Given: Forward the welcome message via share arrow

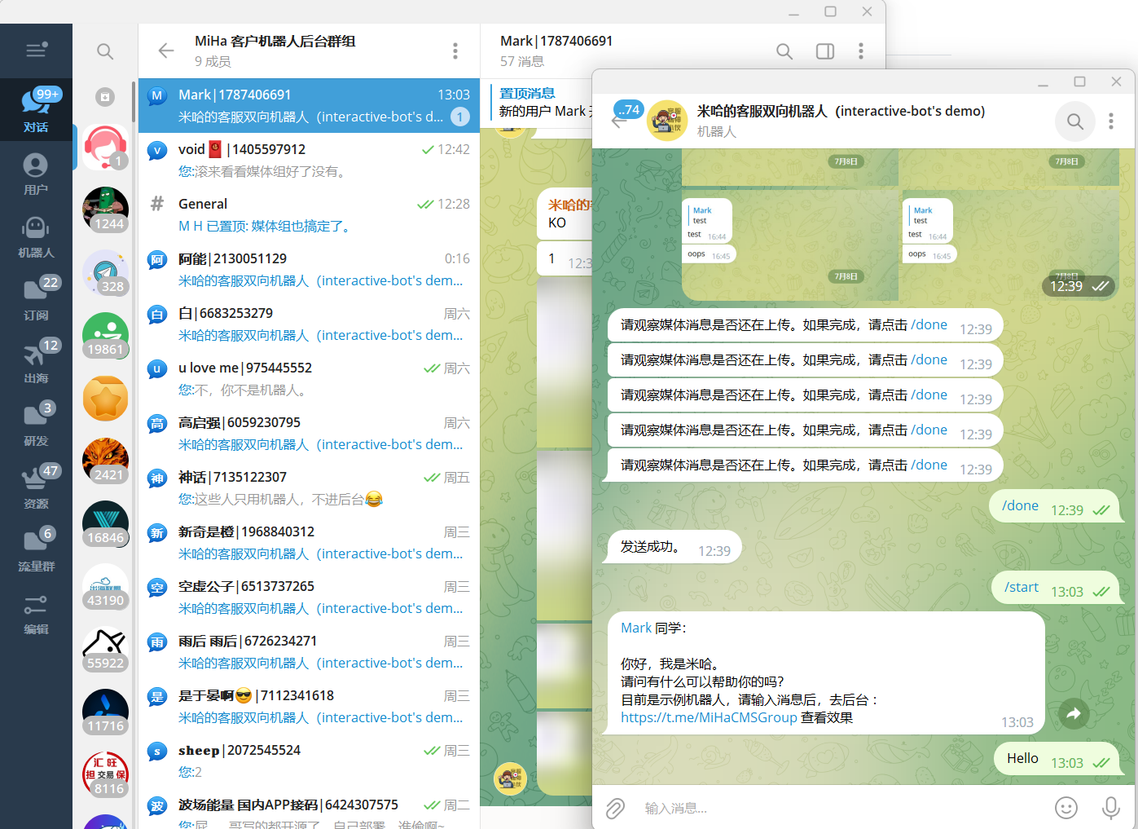Looking at the screenshot, I should [x=1074, y=713].
